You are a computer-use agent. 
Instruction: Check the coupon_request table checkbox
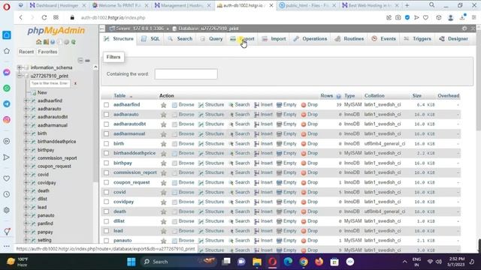(106, 182)
